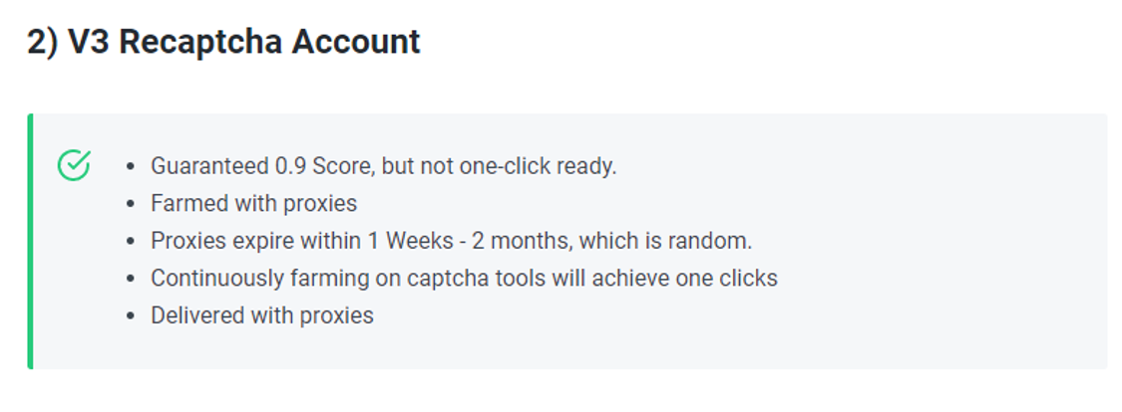Click the "2) V3 Recaptcha Account" heading
Screen dimensions: 1122x412
(x=224, y=42)
